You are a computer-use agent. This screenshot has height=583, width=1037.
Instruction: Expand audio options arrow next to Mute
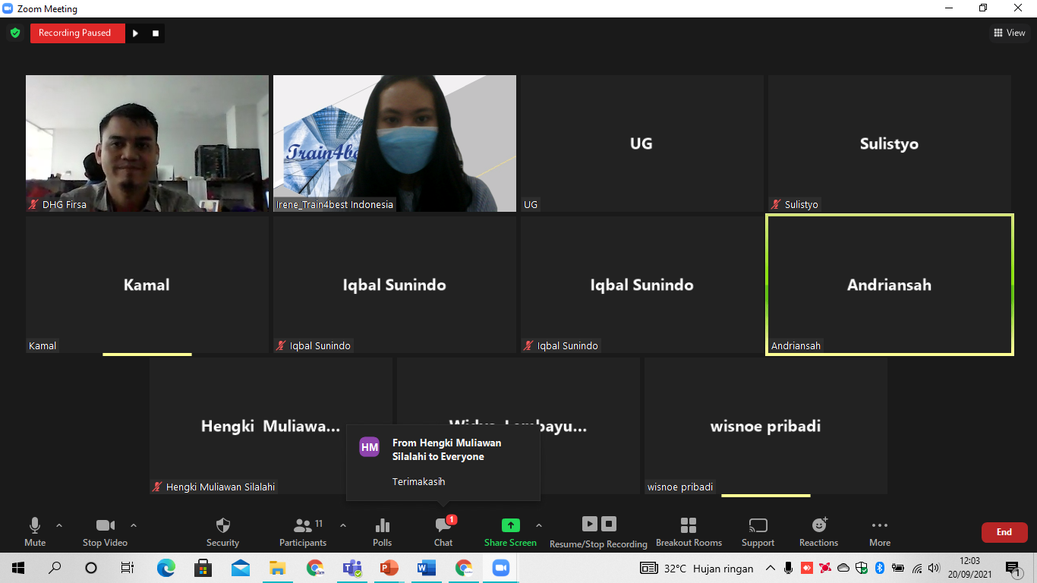click(x=59, y=525)
